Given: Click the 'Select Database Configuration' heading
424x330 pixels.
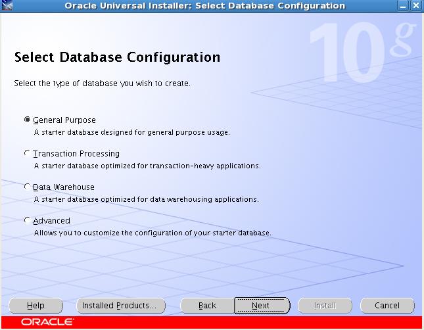Looking at the screenshot, I should pyautogui.click(x=117, y=57).
